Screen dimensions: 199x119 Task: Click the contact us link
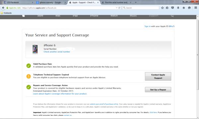click(68, 115)
